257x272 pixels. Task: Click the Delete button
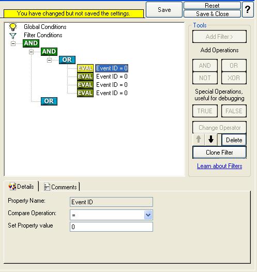234,140
